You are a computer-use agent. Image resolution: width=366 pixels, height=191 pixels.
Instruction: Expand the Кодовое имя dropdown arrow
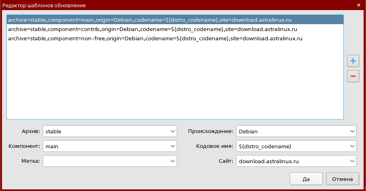(352, 146)
